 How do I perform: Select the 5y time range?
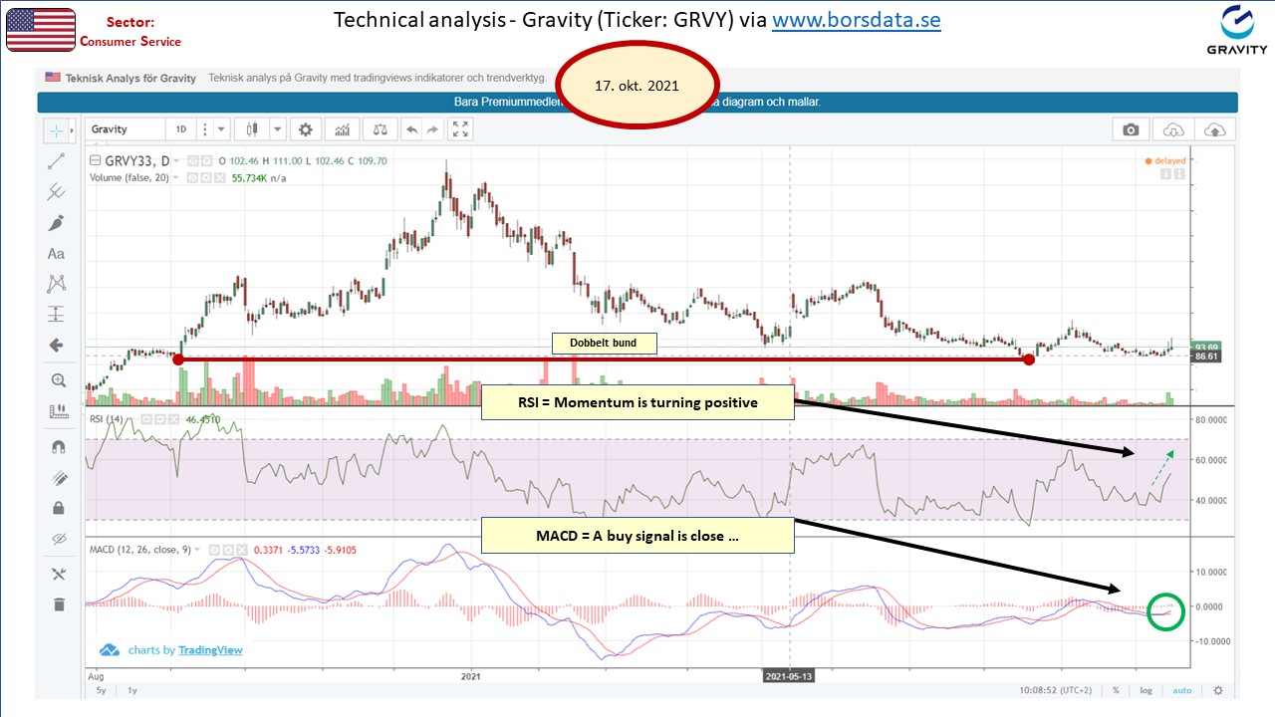(101, 690)
